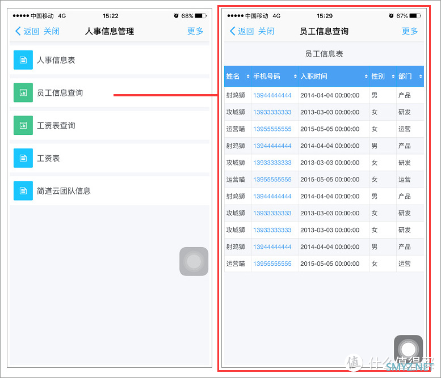The height and width of the screenshot is (378, 441).
Task: Tap phone number 13933333333 in the second row
Action: coord(272,112)
